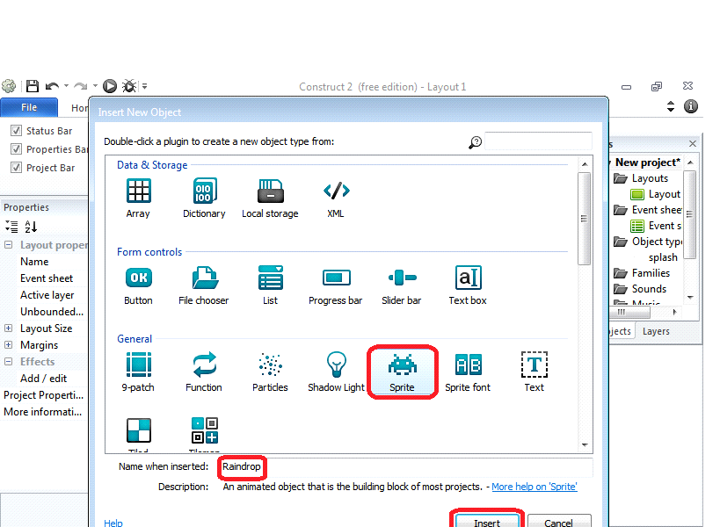Open More information link

[43, 411]
